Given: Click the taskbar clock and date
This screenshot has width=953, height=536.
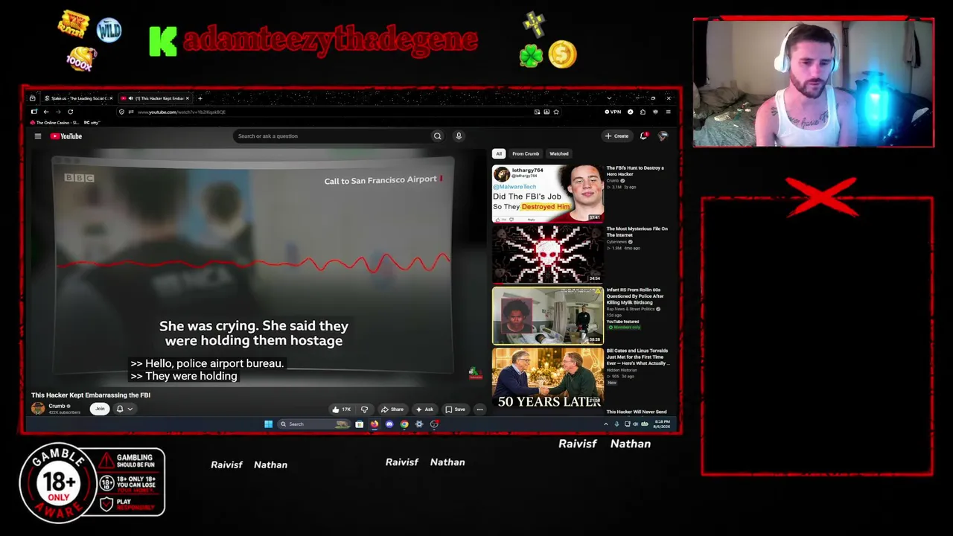Looking at the screenshot, I should (662, 424).
